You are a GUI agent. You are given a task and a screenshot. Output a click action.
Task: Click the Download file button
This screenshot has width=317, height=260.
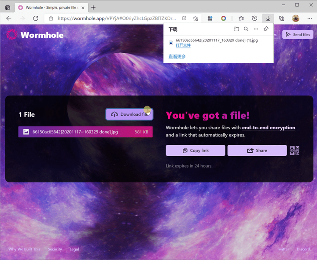click(129, 114)
